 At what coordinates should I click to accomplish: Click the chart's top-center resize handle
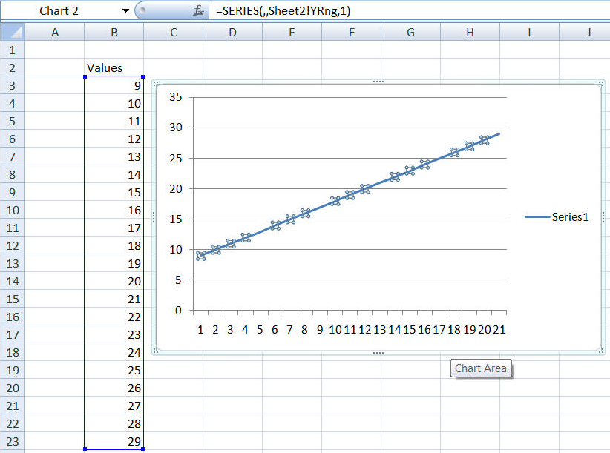pos(378,82)
